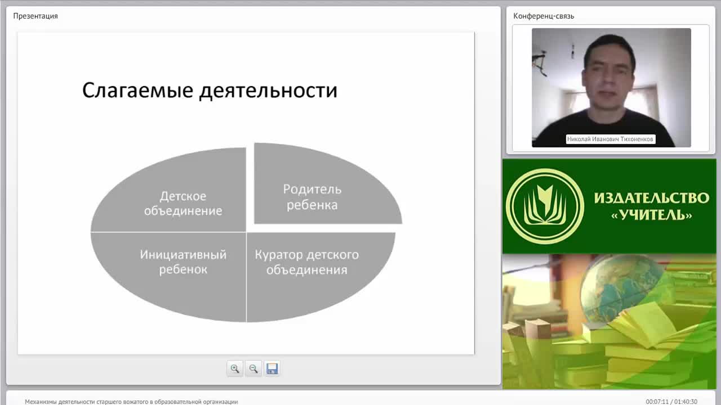The width and height of the screenshot is (721, 405).
Task: Click the speaker name label Николай Иванович Тихоненков
Action: point(611,139)
